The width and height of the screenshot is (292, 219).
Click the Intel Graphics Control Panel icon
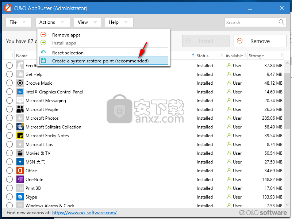click(x=20, y=92)
